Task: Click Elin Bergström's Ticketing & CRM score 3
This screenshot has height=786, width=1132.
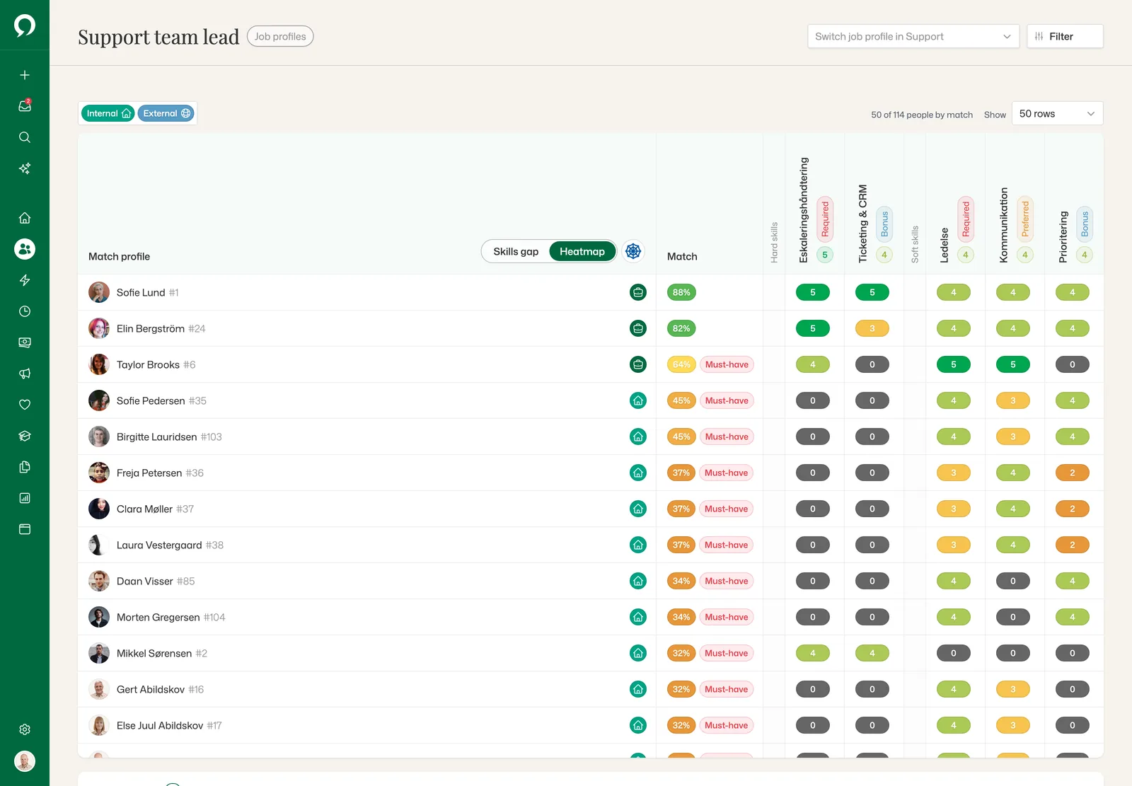Action: (x=872, y=328)
